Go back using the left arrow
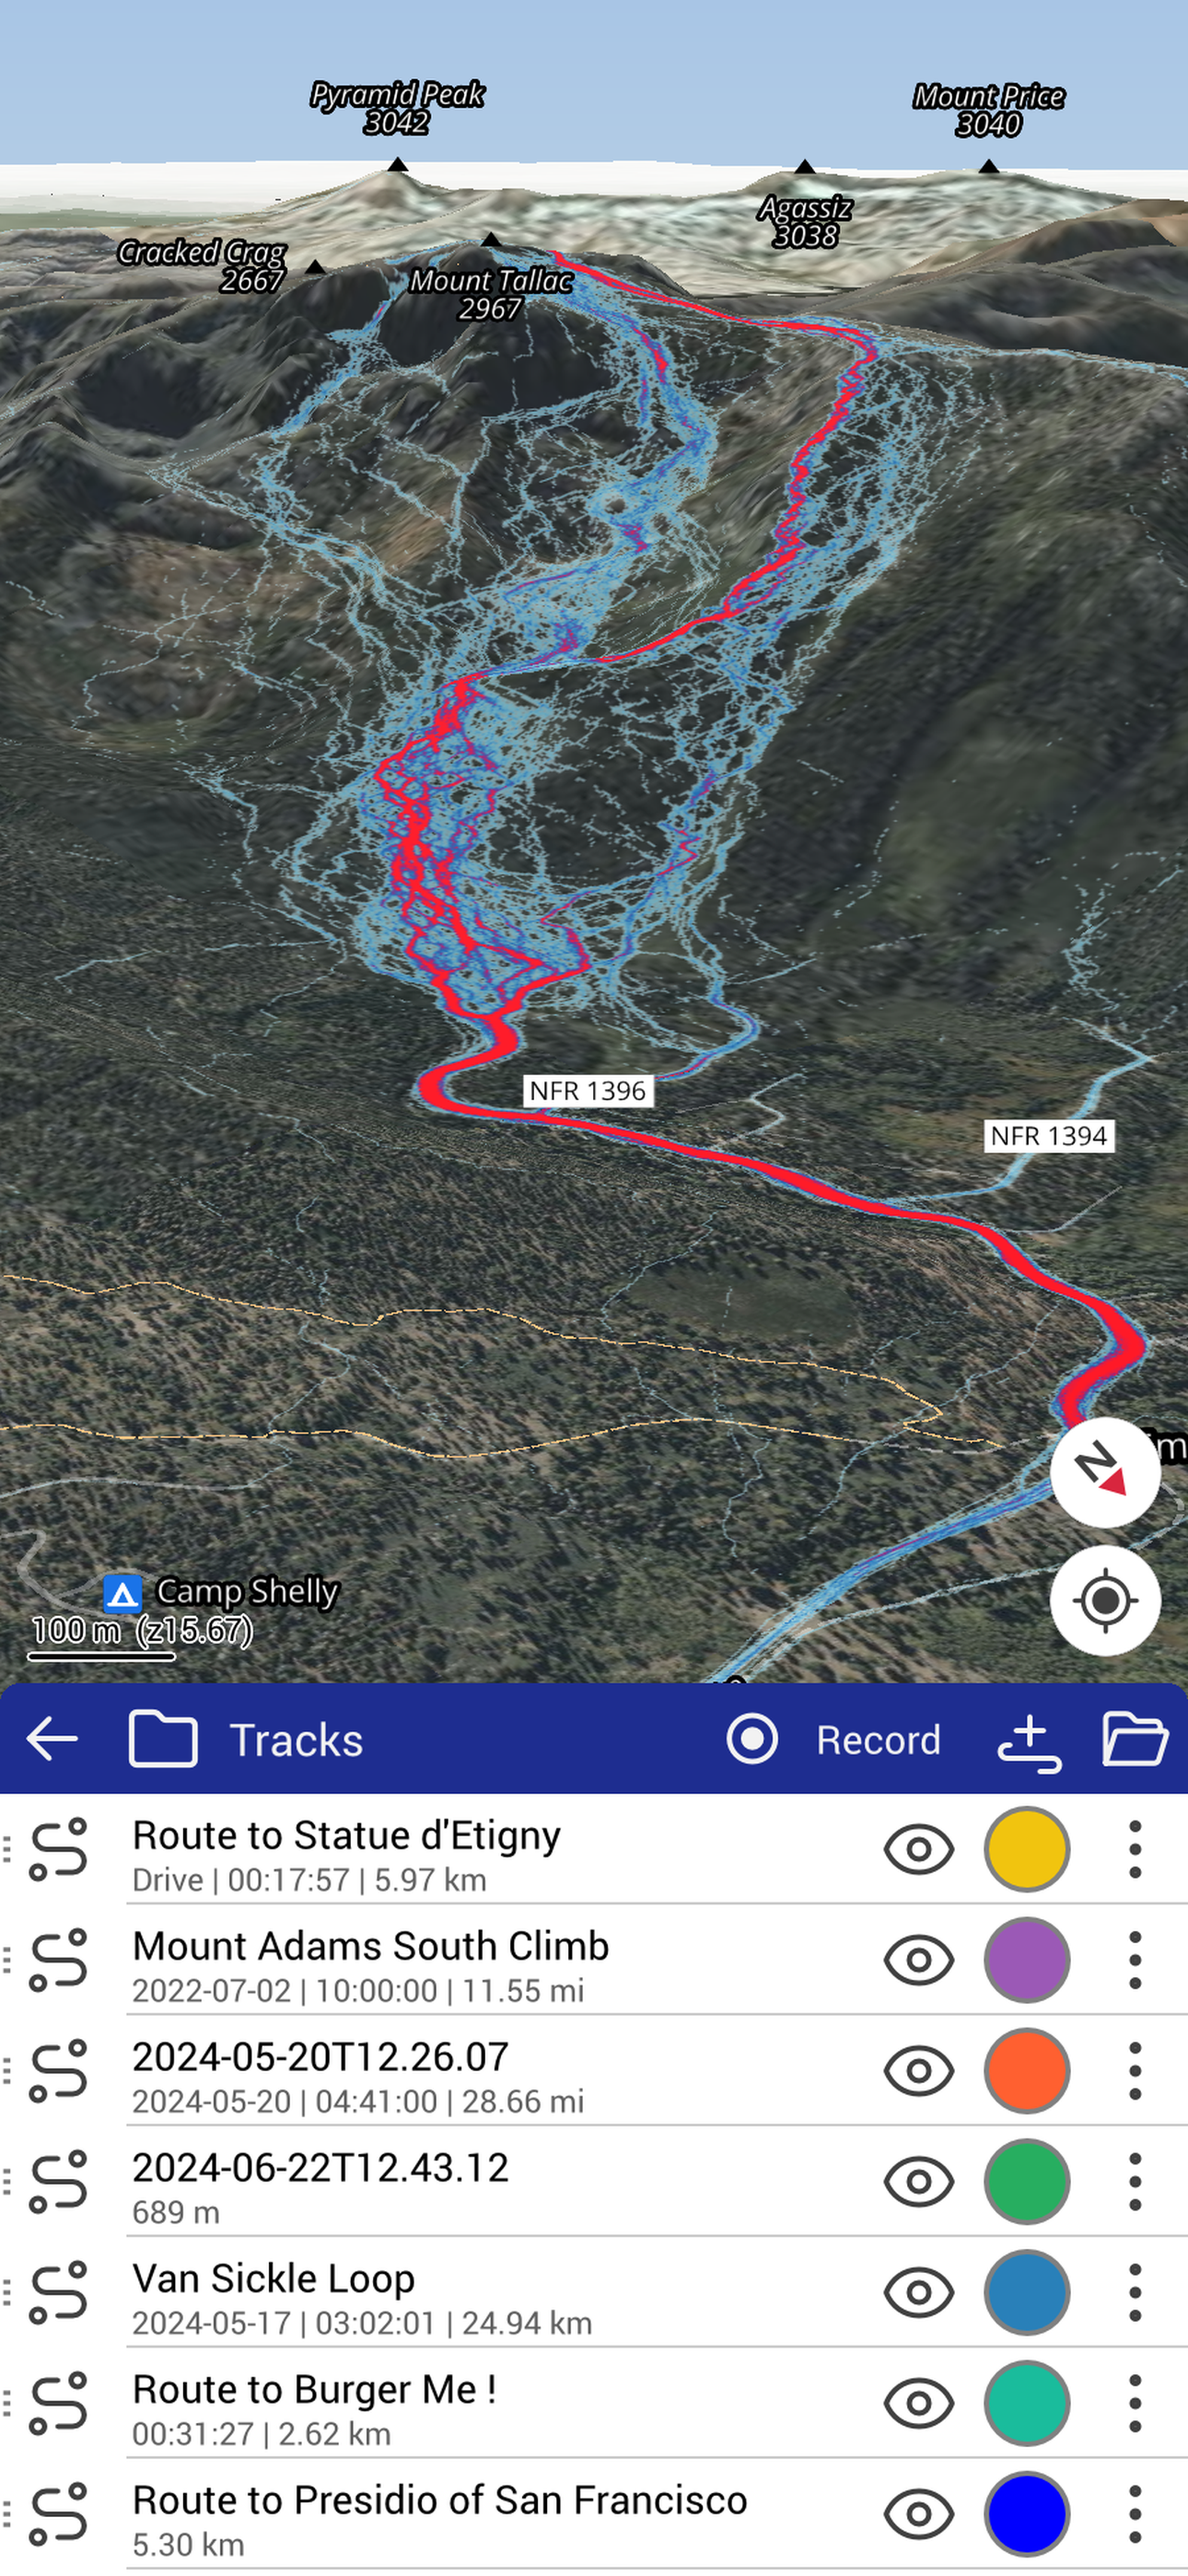The image size is (1188, 2576). coord(52,1739)
